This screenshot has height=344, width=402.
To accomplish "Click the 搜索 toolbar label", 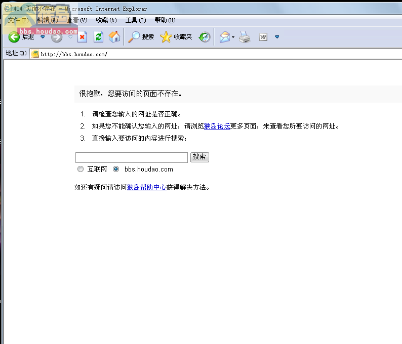I will click(x=148, y=37).
